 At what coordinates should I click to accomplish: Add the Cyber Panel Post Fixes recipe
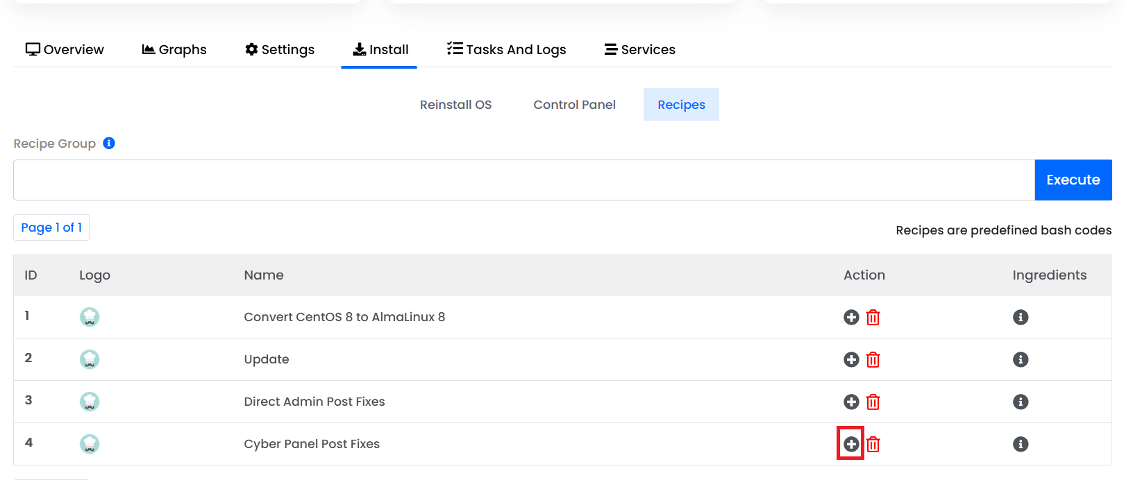[851, 444]
